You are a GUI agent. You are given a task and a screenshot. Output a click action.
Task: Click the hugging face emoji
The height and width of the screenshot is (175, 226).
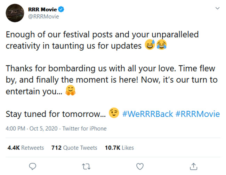(x=71, y=92)
